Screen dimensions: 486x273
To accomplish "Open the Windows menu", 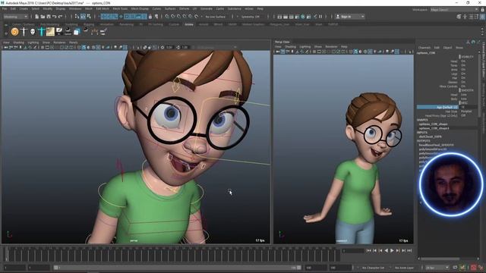I will (x=75, y=8).
